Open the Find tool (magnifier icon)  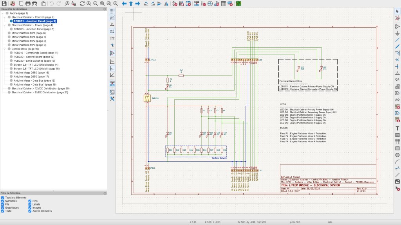click(67, 4)
